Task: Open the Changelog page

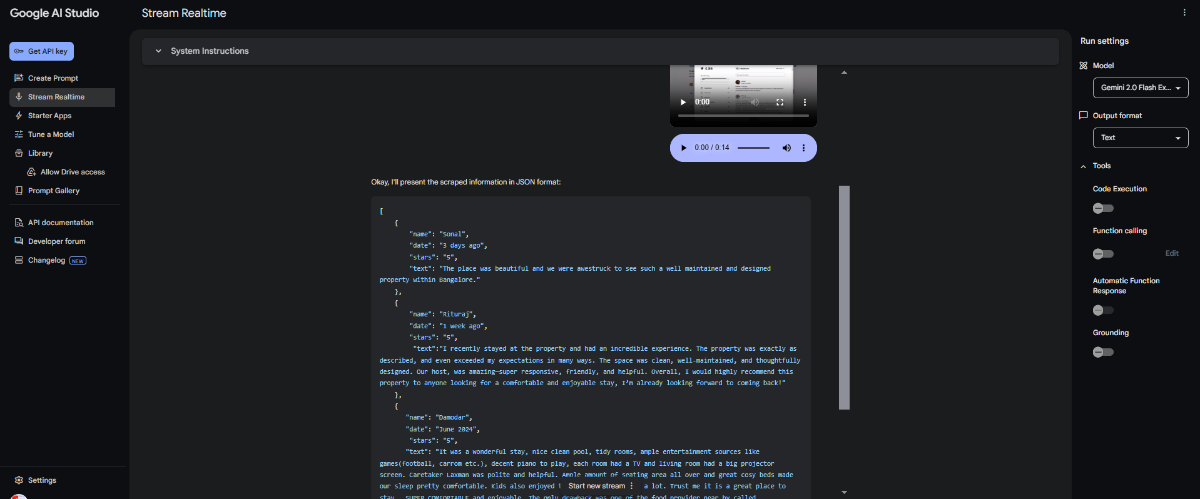Action: coord(46,260)
